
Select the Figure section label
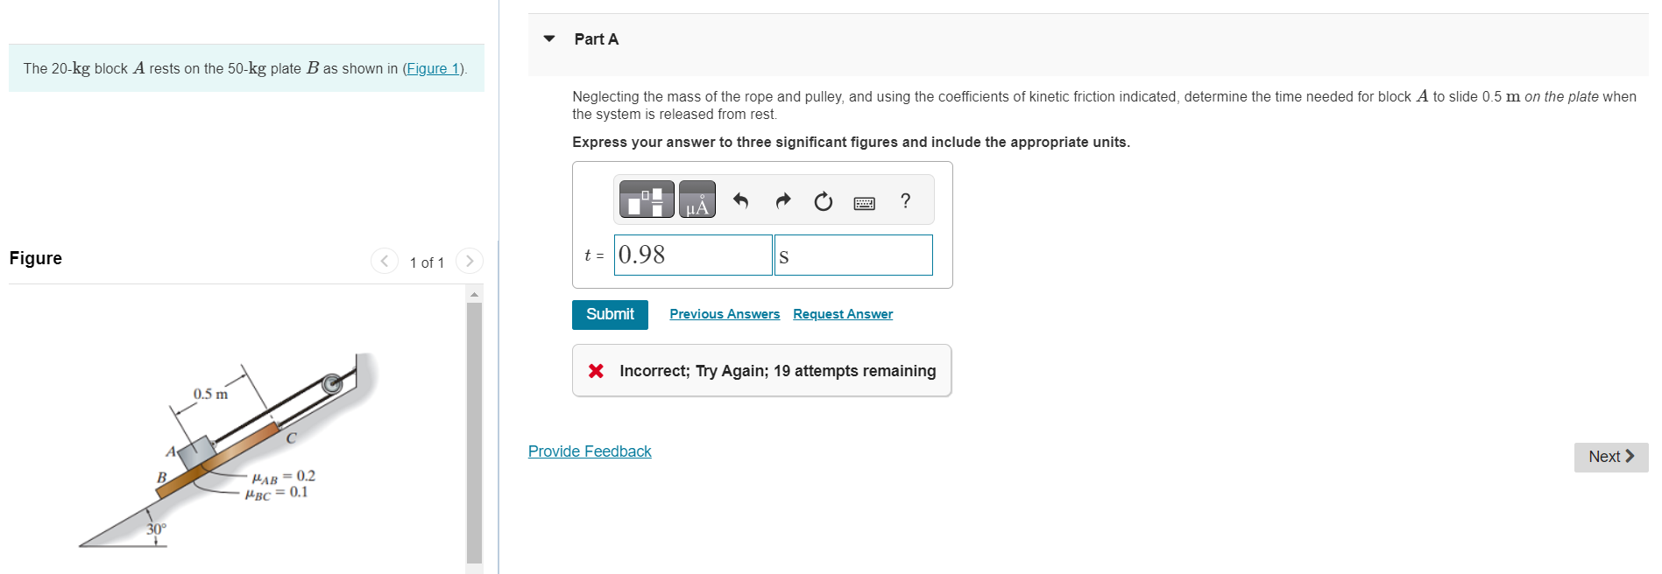[34, 257]
